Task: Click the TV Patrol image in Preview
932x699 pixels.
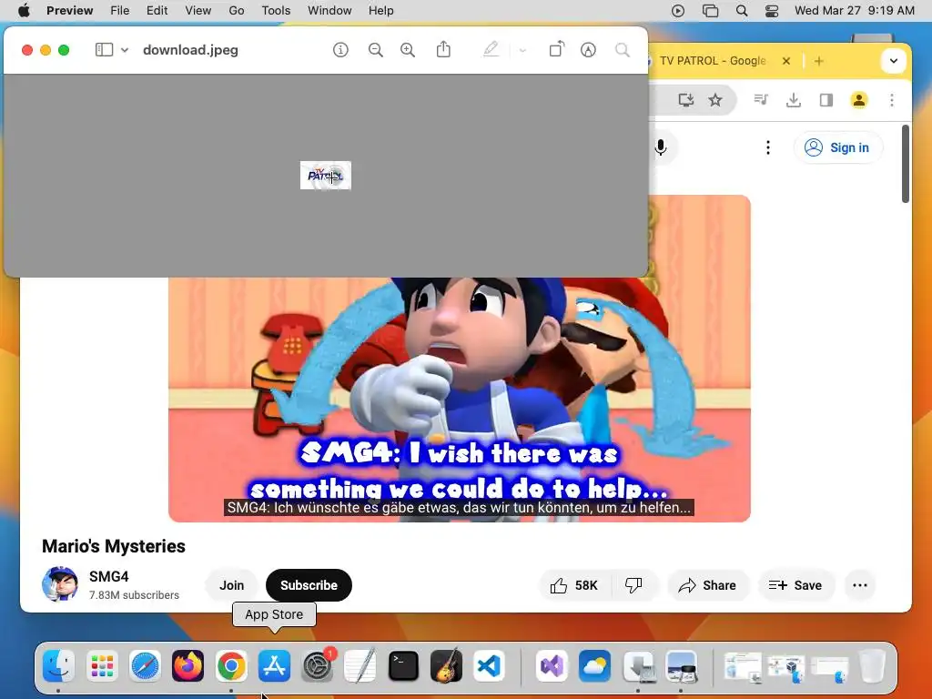Action: point(326,176)
